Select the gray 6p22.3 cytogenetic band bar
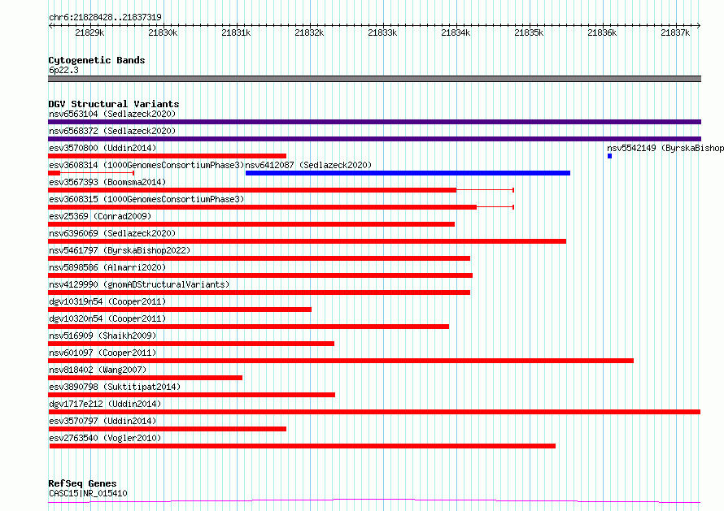 [x=374, y=79]
